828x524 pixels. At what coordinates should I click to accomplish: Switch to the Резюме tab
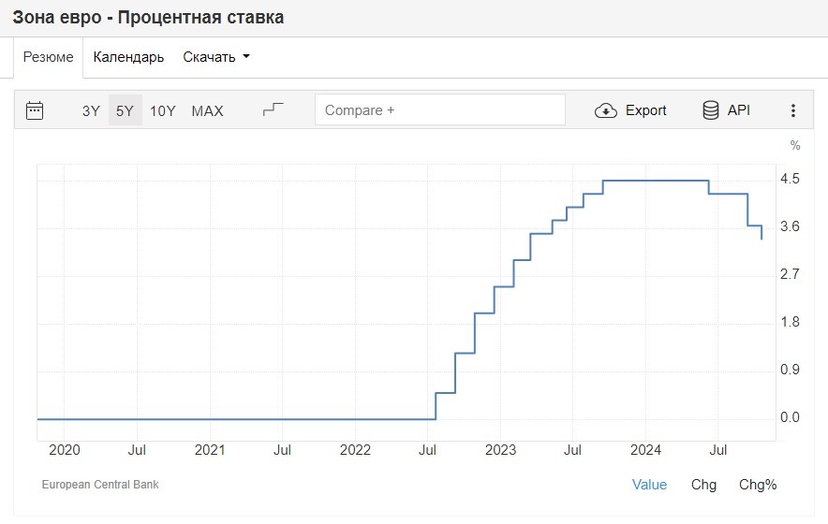(x=48, y=57)
